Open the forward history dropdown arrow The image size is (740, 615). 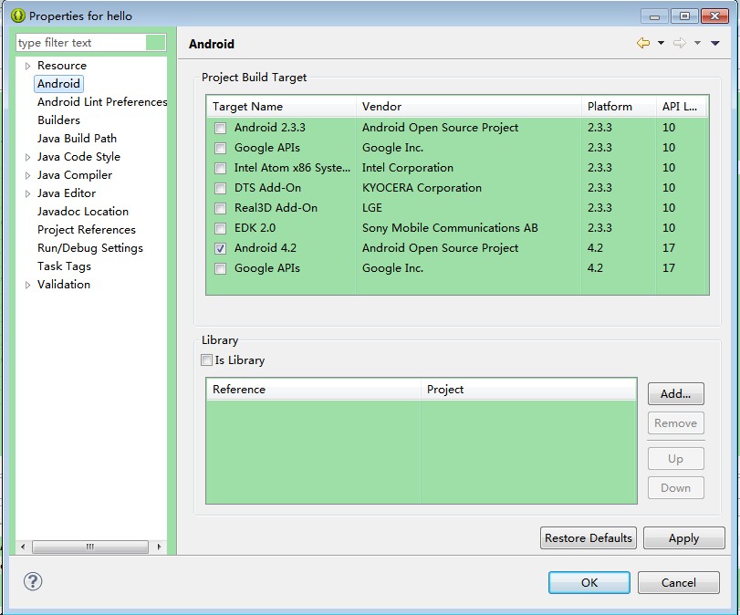coord(697,43)
